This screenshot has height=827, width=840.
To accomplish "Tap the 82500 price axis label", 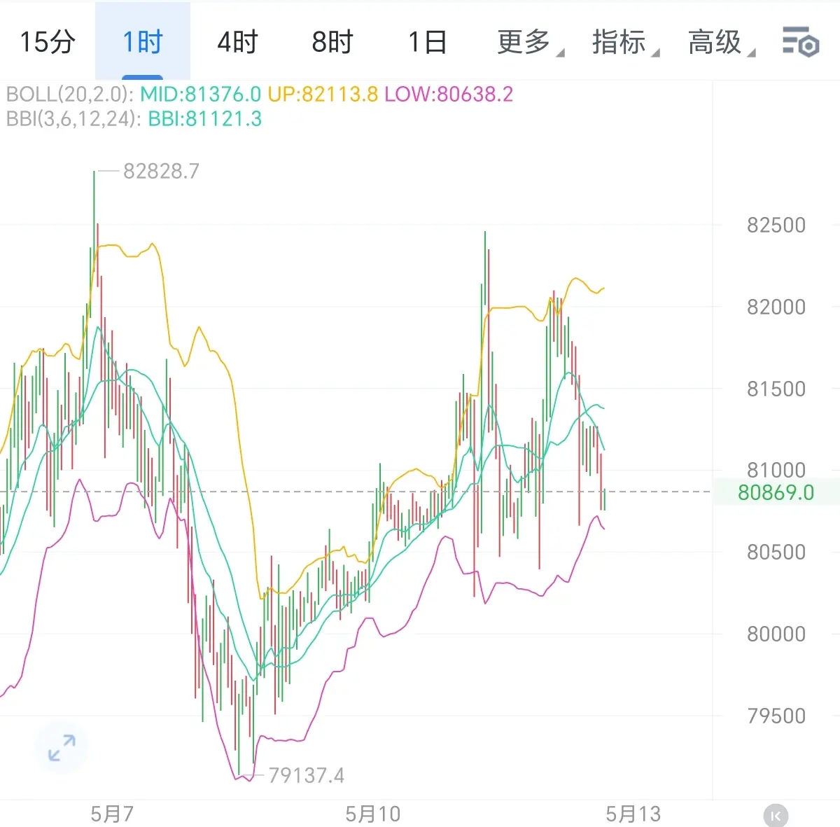I will (x=776, y=225).
